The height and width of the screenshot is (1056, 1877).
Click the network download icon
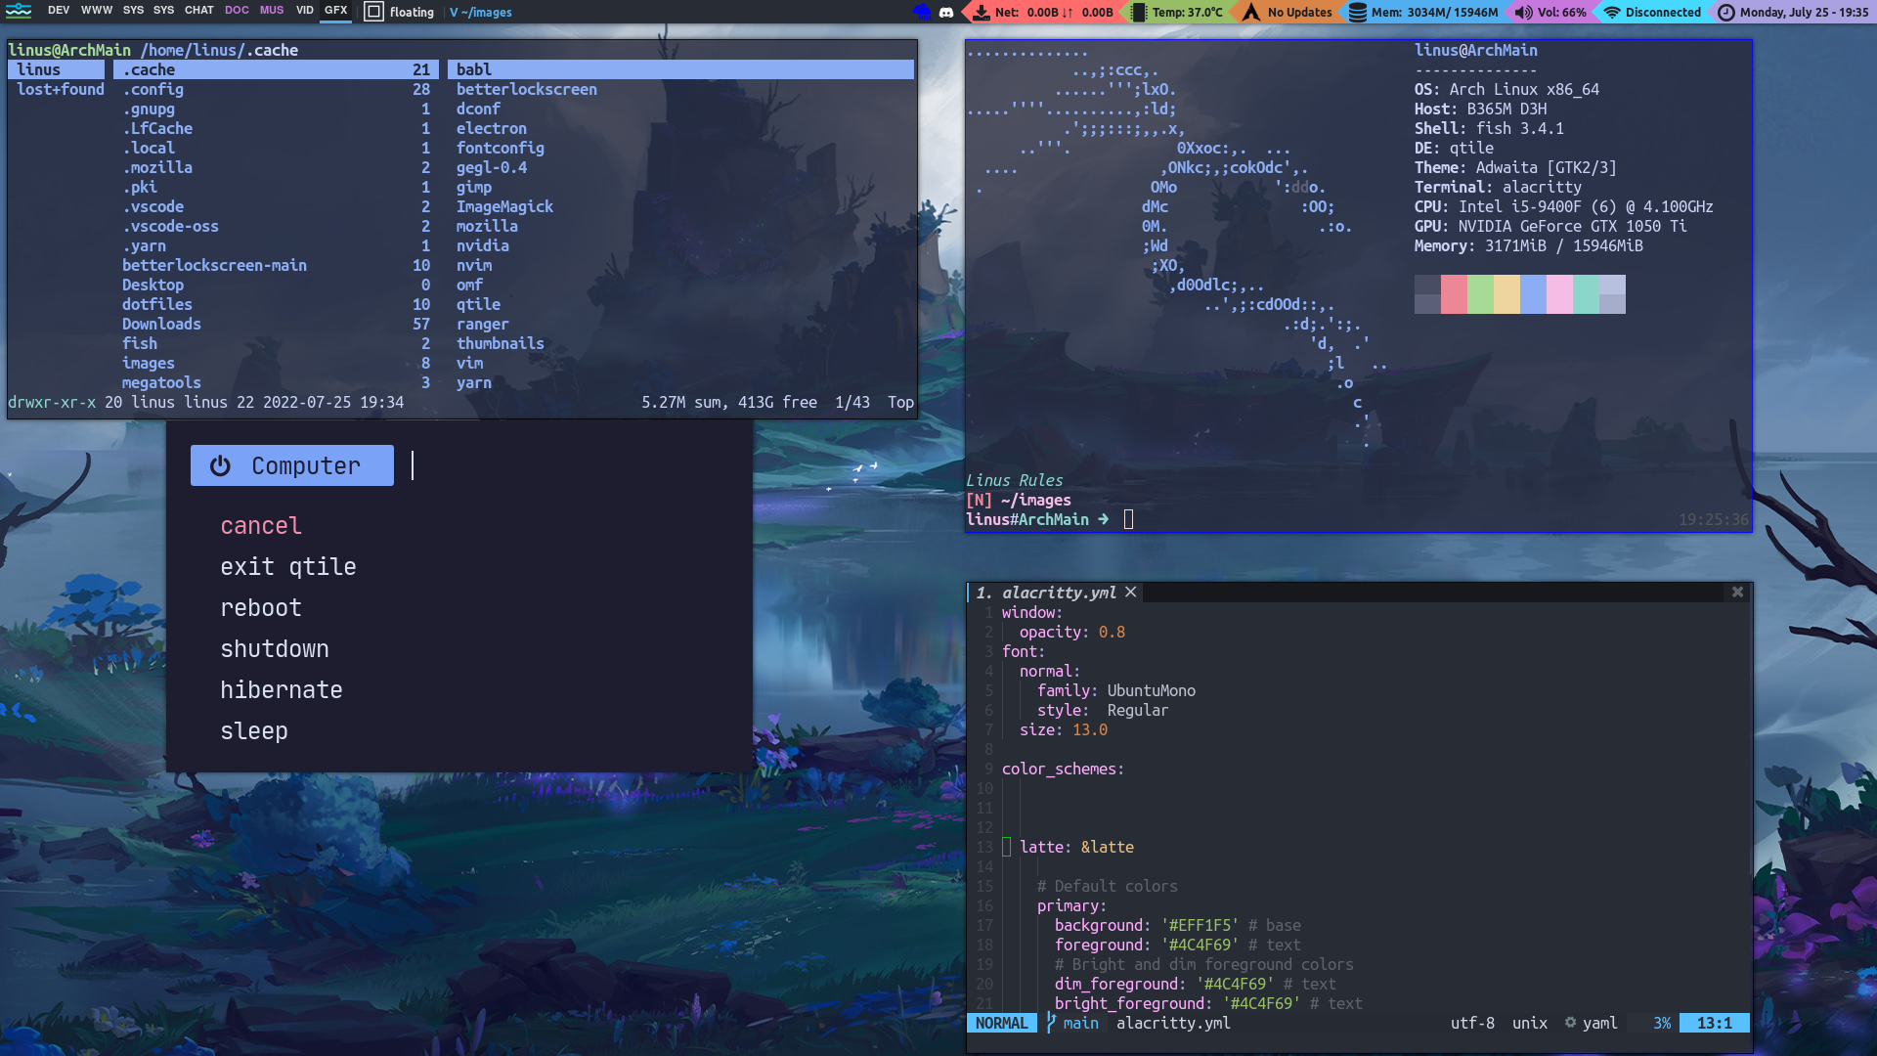pos(980,12)
